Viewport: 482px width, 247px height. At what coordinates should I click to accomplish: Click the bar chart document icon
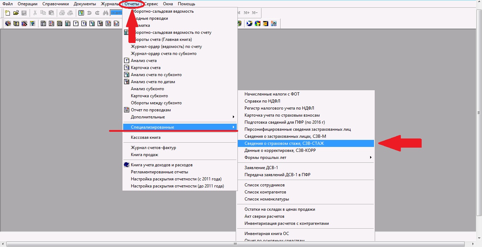[117, 24]
